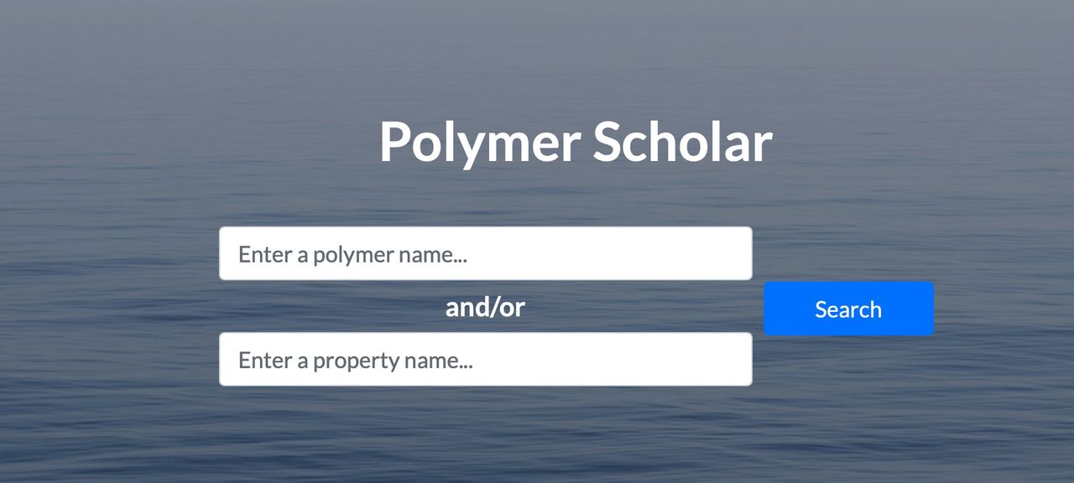Activate the text box below and/or
1074x483 pixels.
click(x=485, y=360)
